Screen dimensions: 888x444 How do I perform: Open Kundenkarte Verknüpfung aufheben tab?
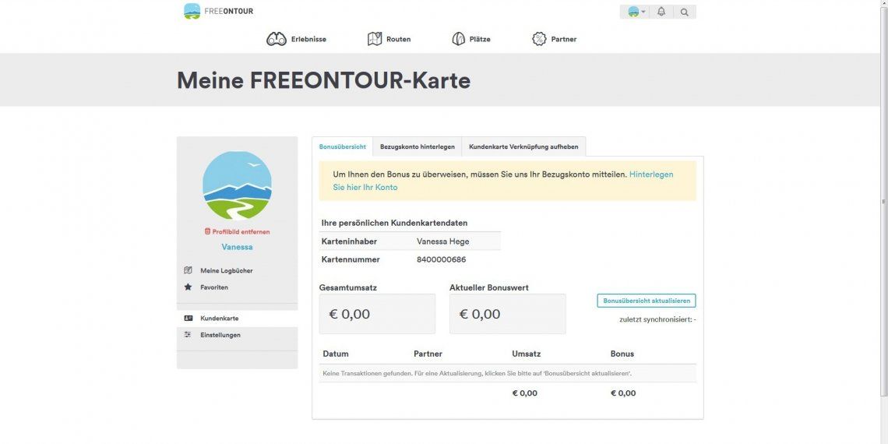click(524, 146)
